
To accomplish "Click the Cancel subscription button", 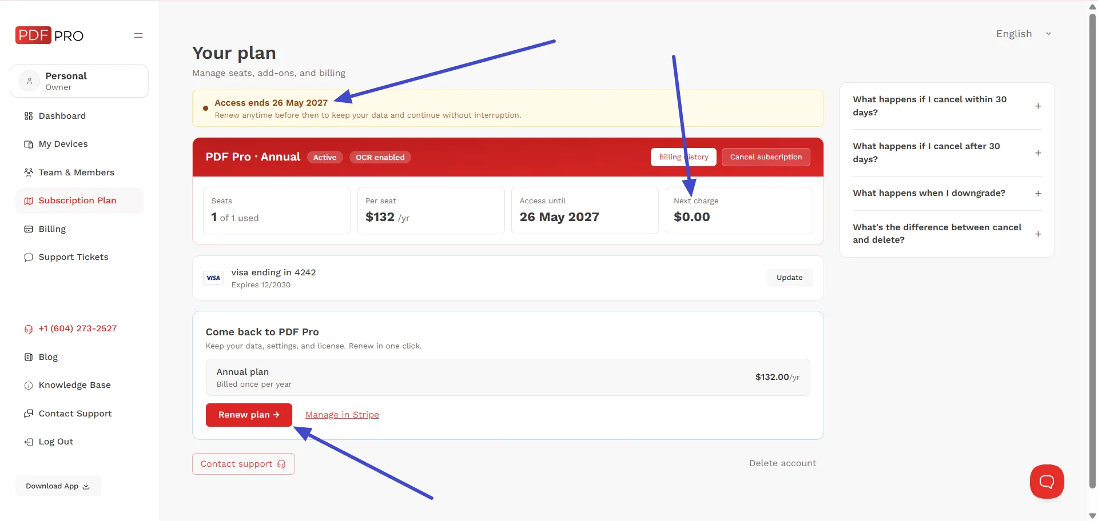I will tap(766, 157).
